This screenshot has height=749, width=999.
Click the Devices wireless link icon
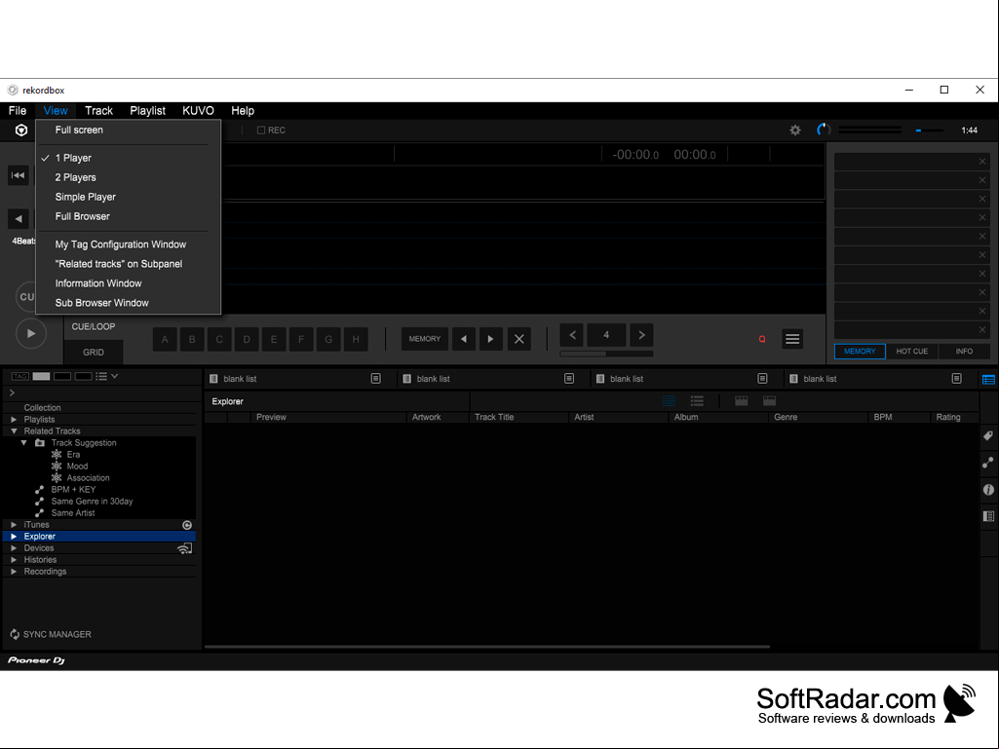tap(185, 547)
